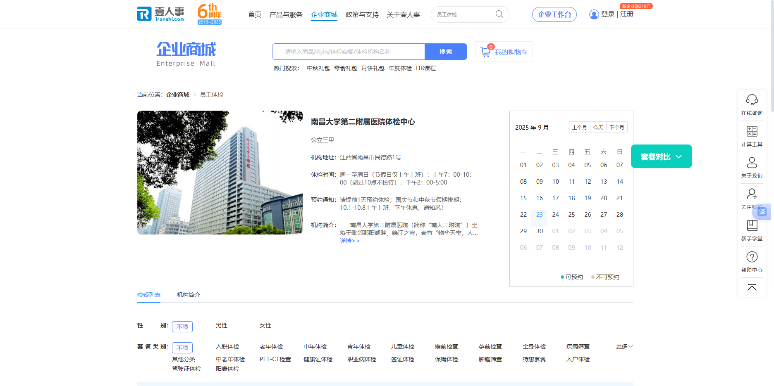Open the shopping cart icon
Image resolution: width=774 pixels, height=386 pixels.
485,52
